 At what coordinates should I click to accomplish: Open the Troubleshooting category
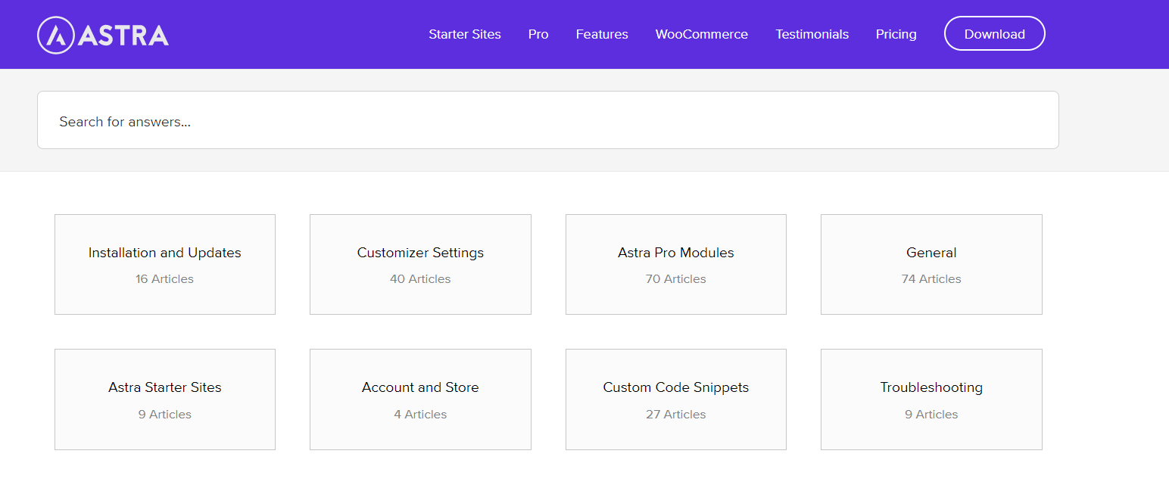(931, 399)
